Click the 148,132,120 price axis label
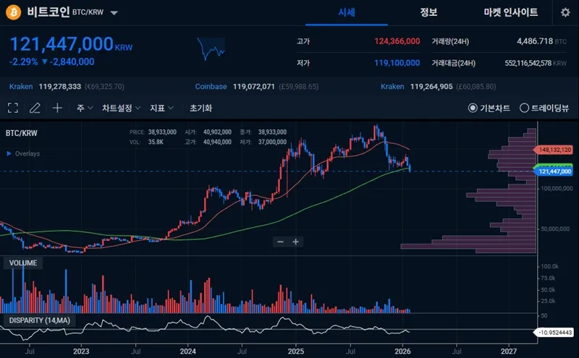The width and height of the screenshot is (579, 358). point(555,149)
